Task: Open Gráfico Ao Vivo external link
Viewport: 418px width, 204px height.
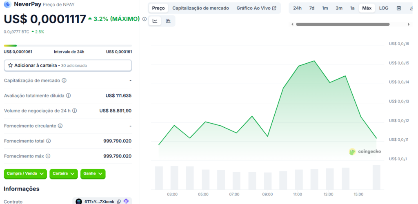Action: click(x=256, y=8)
